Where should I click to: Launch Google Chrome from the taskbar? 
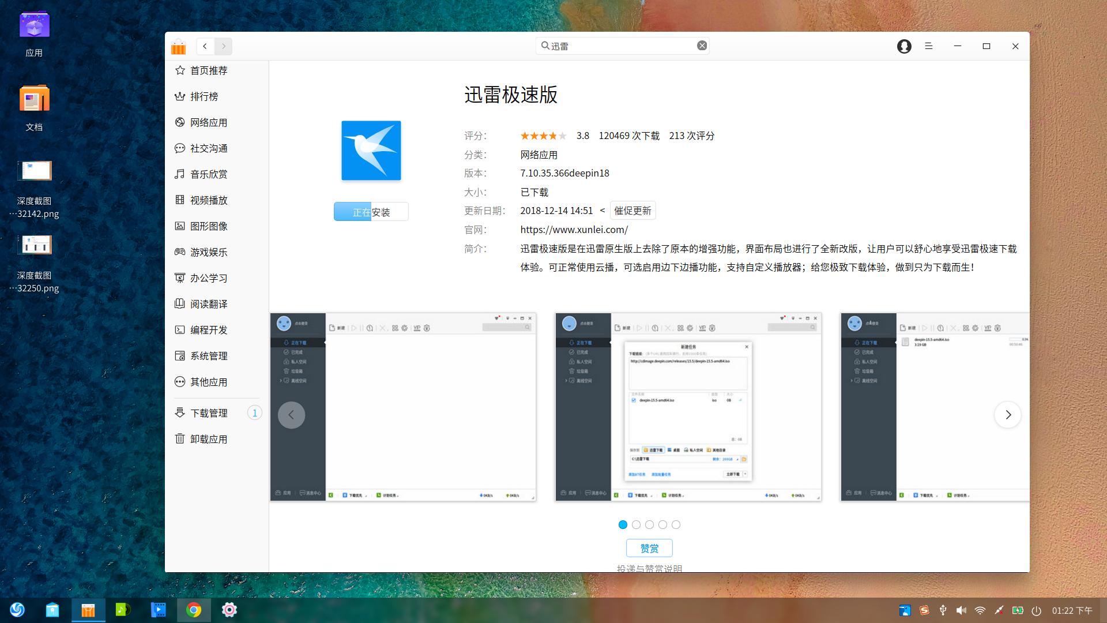coord(194,610)
